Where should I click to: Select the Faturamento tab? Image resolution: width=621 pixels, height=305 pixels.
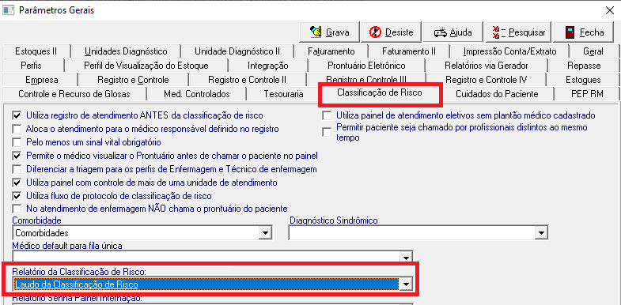tap(331, 51)
